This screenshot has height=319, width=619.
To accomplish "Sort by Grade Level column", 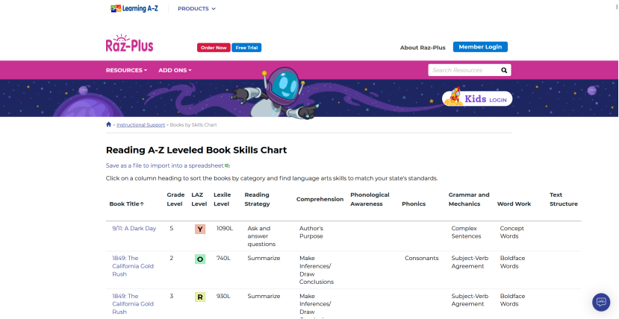I will 175,199.
